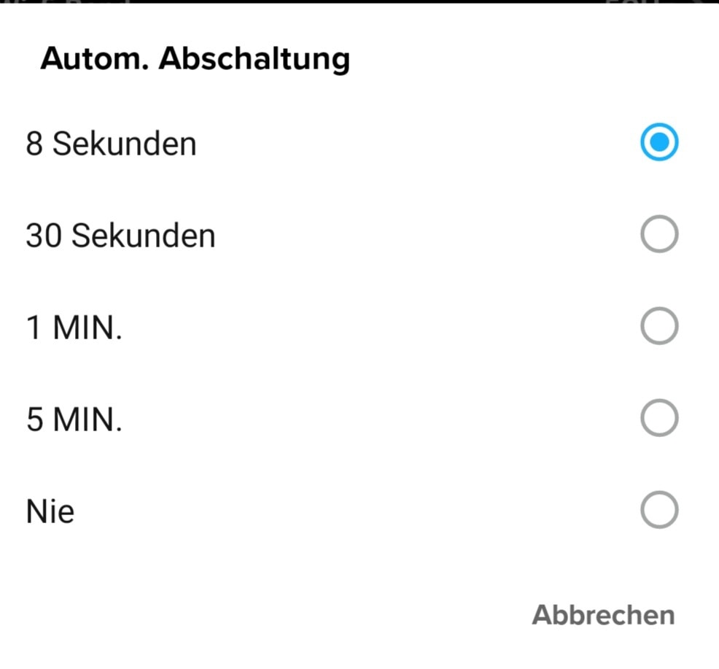Click the 'Nie' text label

[x=50, y=511]
